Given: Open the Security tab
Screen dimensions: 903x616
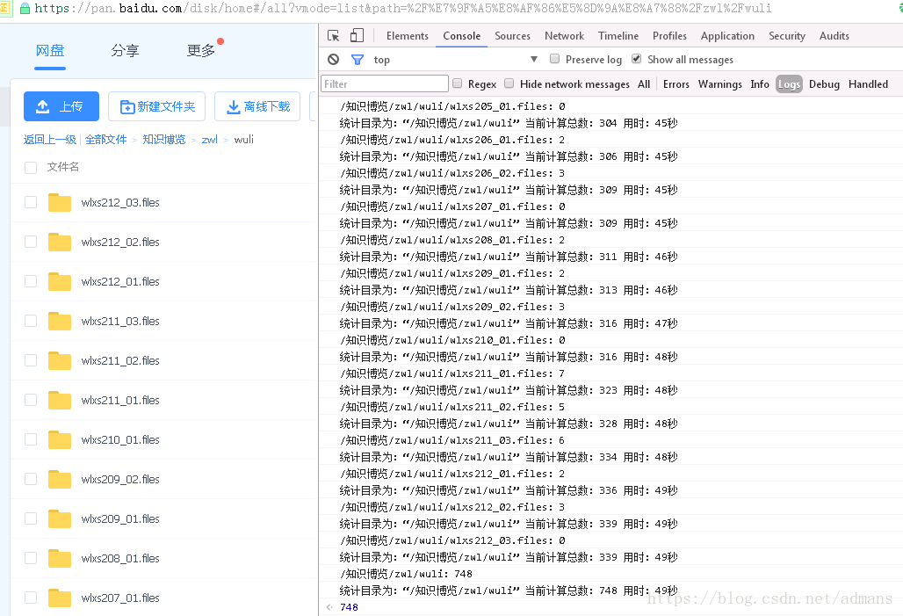Looking at the screenshot, I should [787, 36].
